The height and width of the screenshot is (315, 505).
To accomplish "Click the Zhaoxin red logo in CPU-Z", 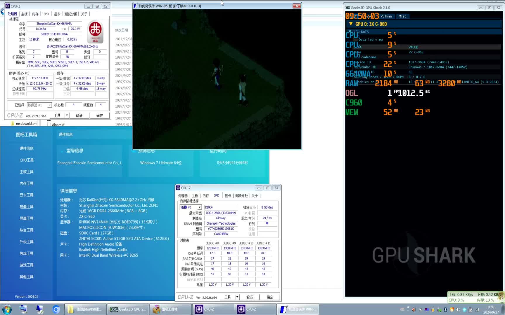I will point(95,32).
